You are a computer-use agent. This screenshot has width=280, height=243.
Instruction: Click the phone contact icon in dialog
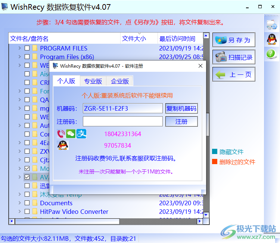coord(61,134)
